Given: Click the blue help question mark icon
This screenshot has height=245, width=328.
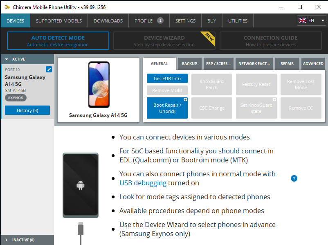Looking at the screenshot, I should click(294, 178).
